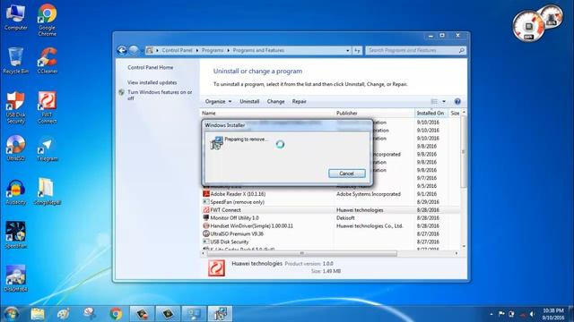574x322 pixels.
Task: Expand the view options dropdown arrow
Action: [x=444, y=101]
